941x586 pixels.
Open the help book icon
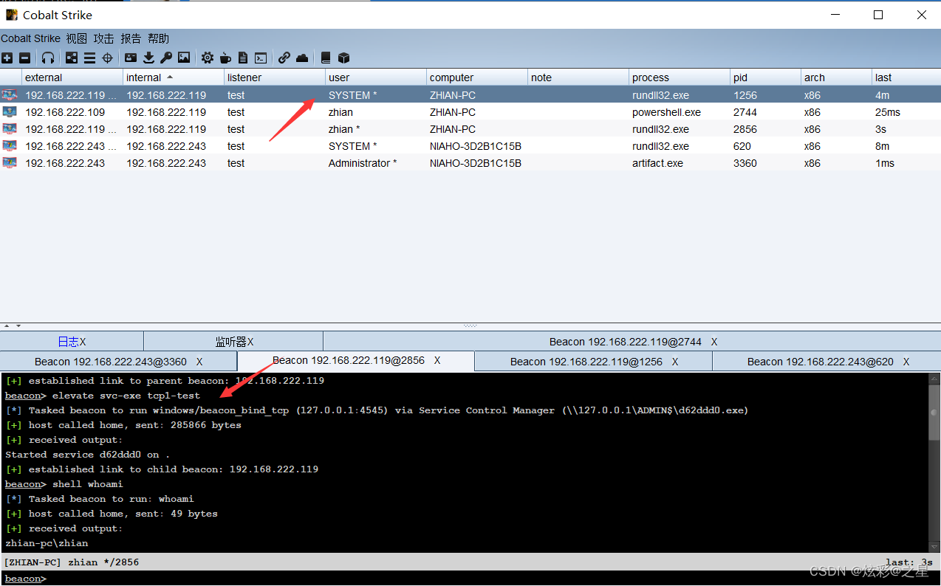click(326, 58)
